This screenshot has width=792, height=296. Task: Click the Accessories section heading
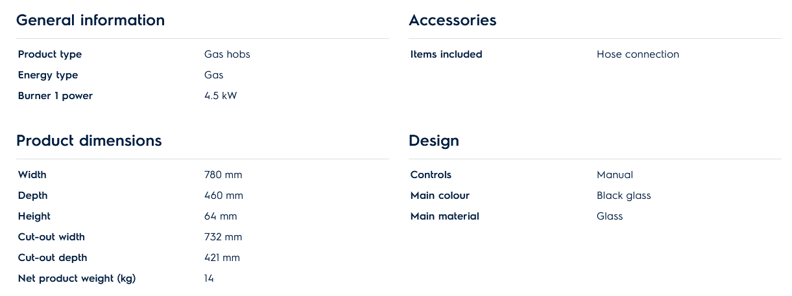pos(452,20)
